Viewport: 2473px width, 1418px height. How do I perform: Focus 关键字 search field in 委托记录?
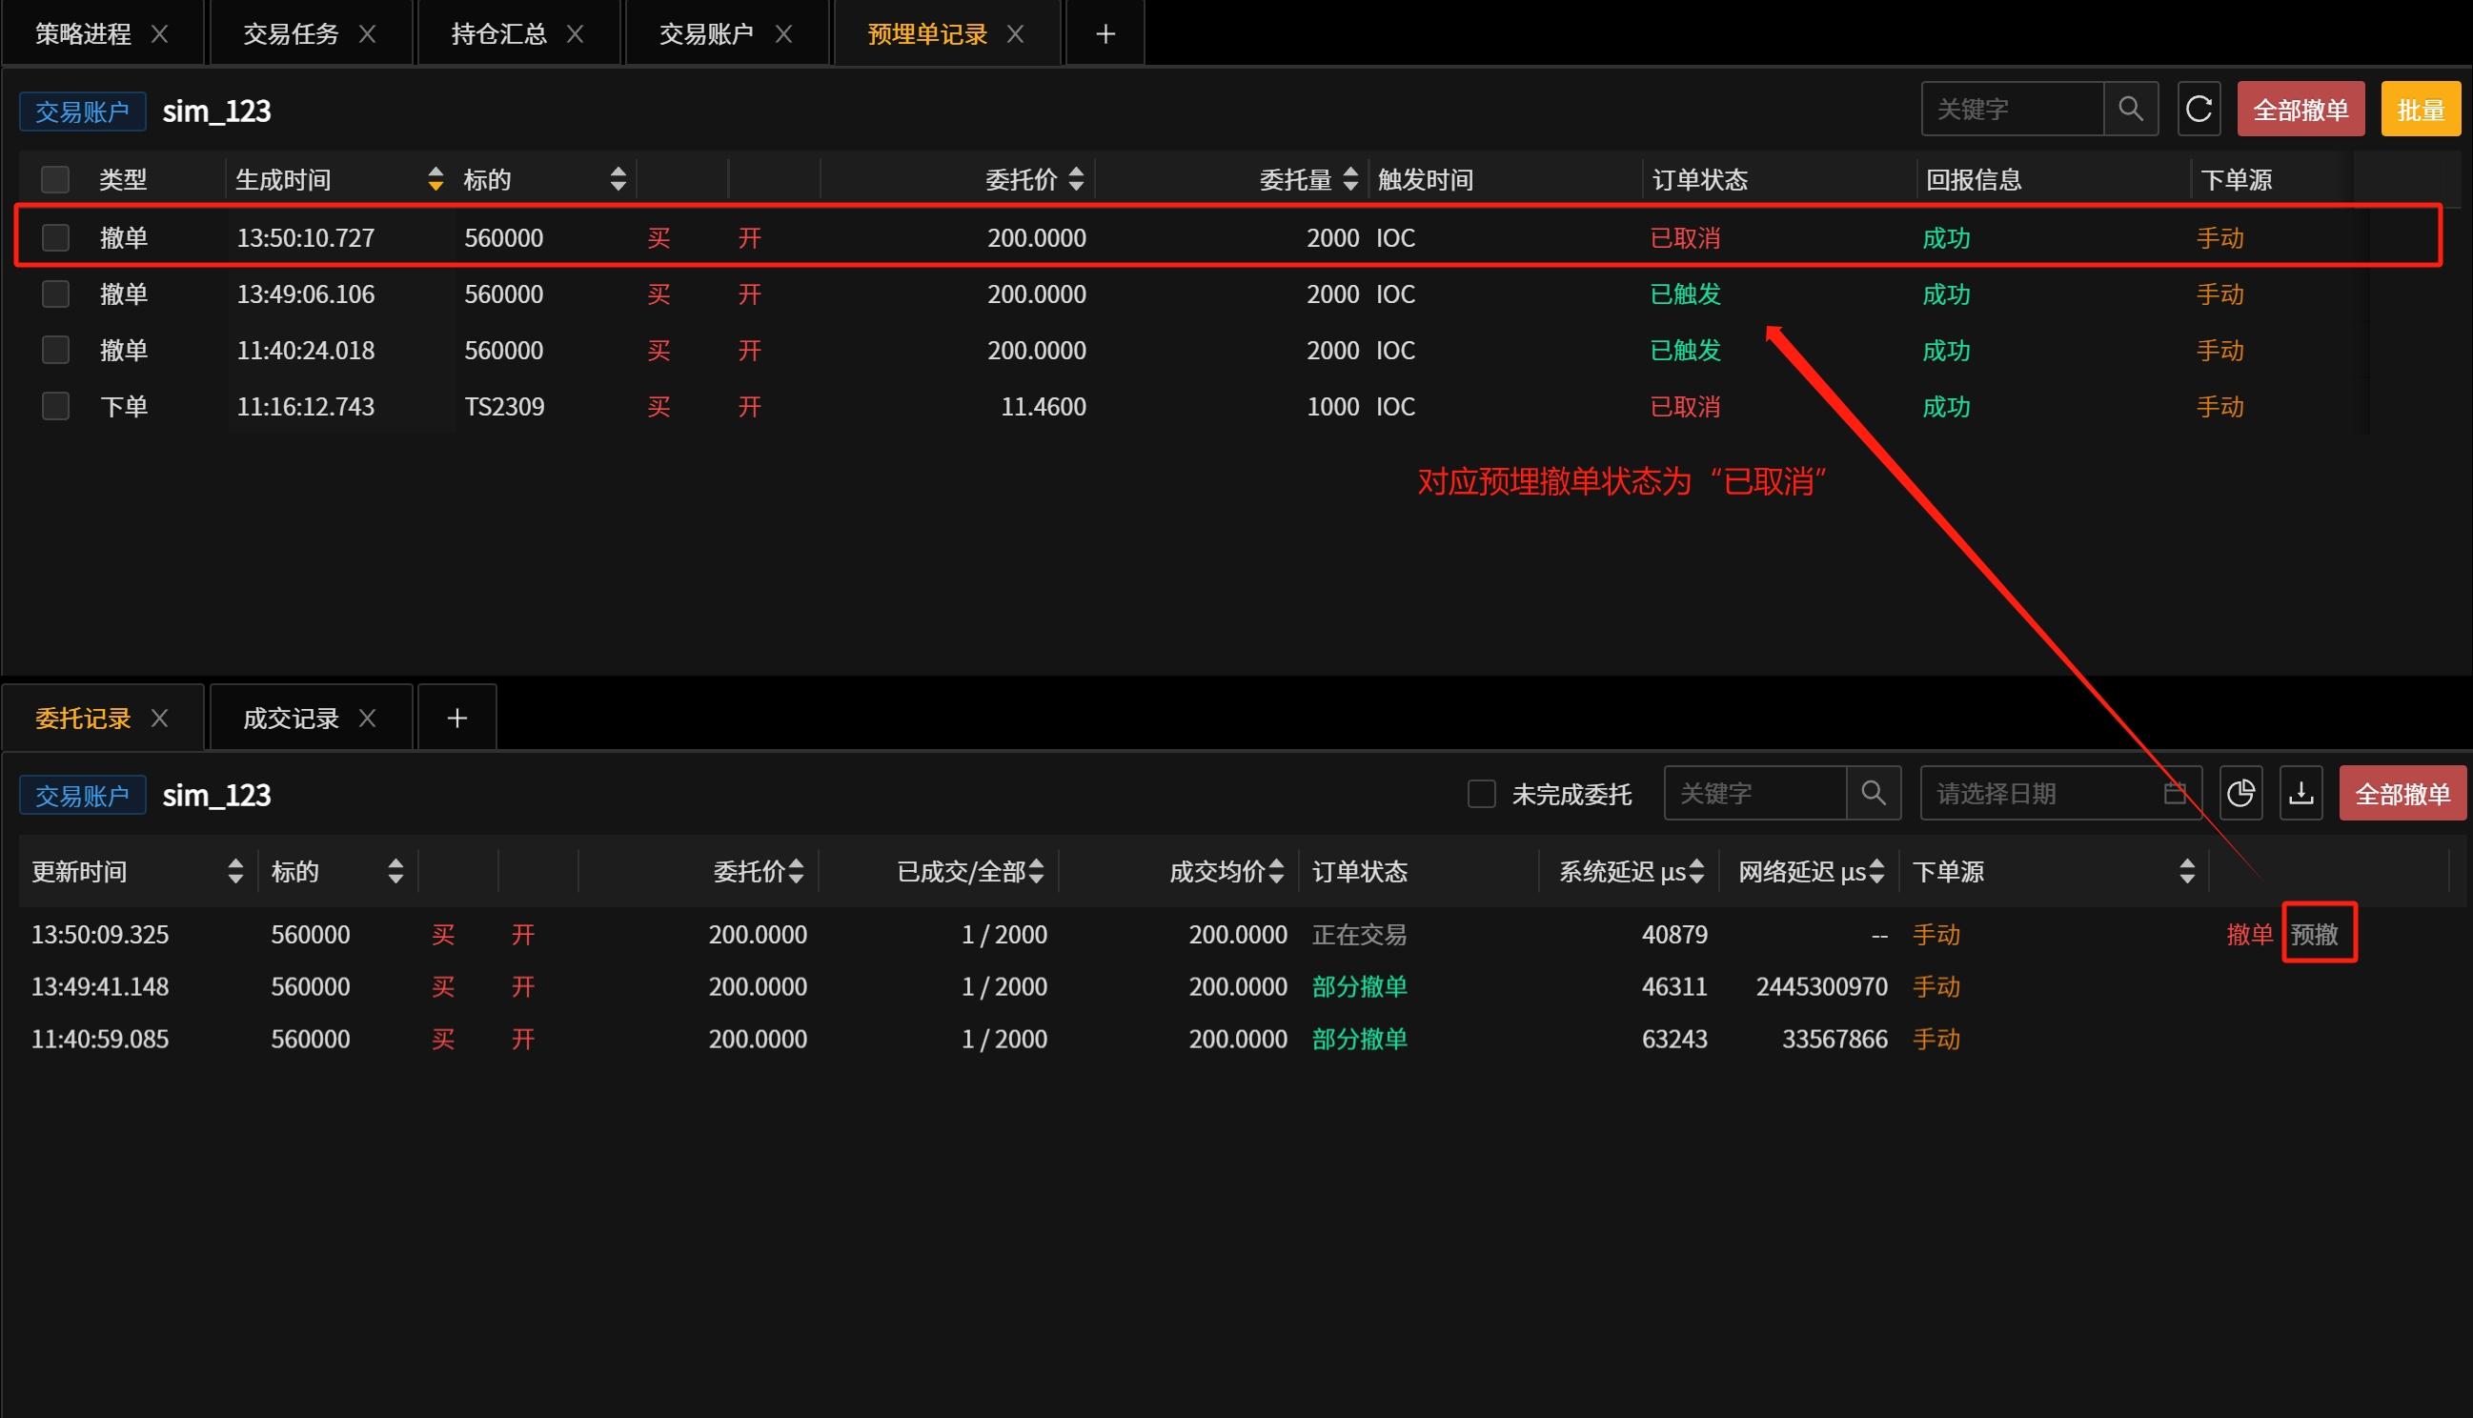[x=1755, y=793]
